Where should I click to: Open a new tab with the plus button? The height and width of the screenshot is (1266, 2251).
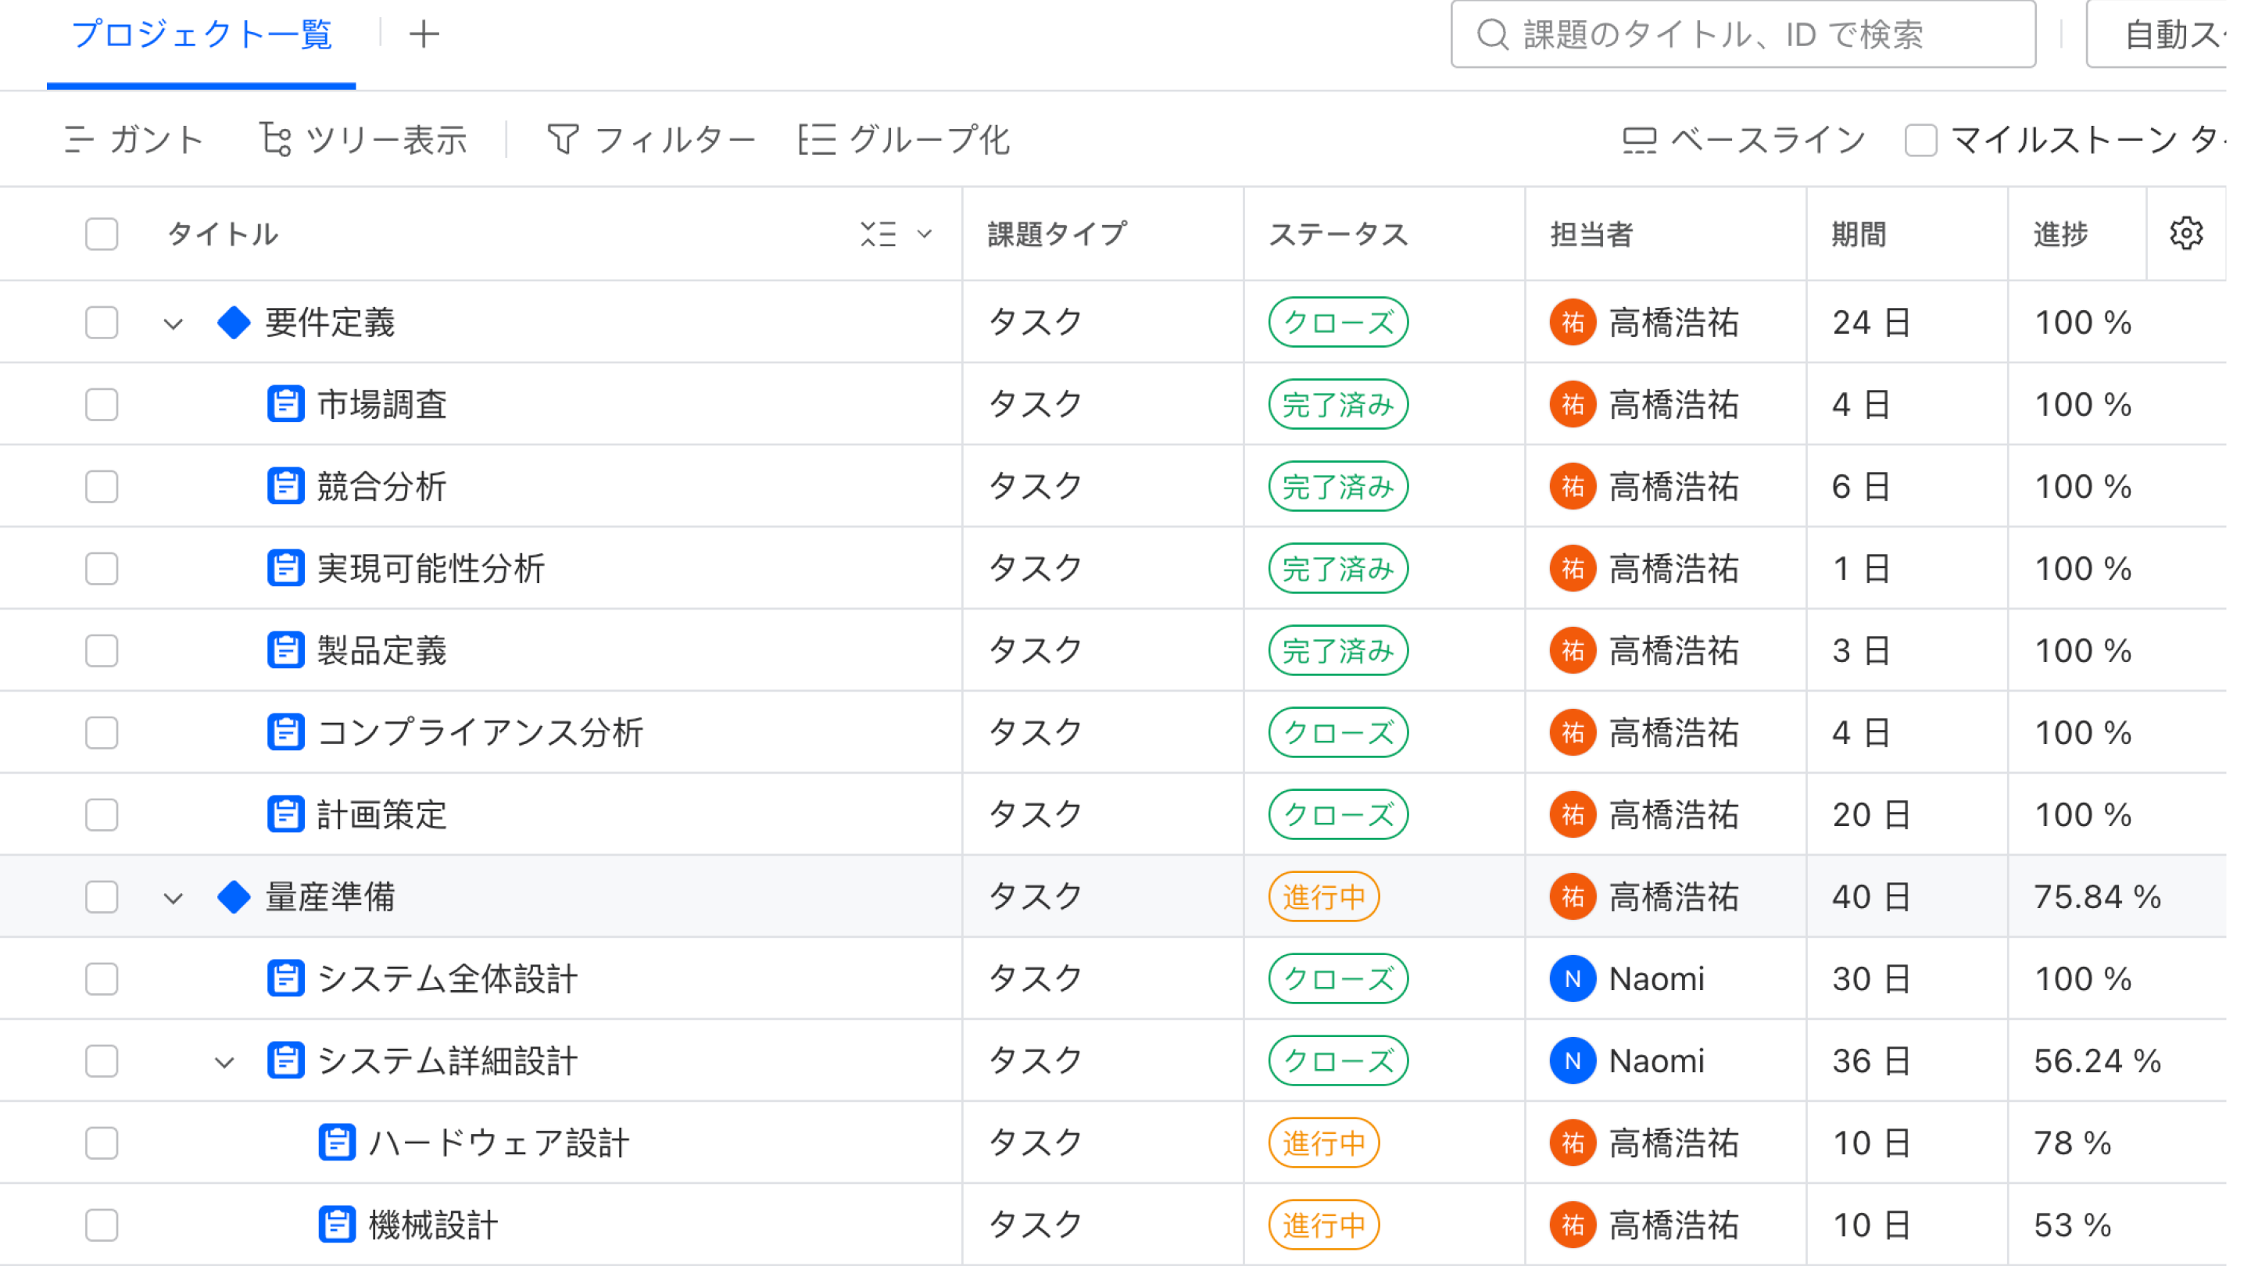424,34
